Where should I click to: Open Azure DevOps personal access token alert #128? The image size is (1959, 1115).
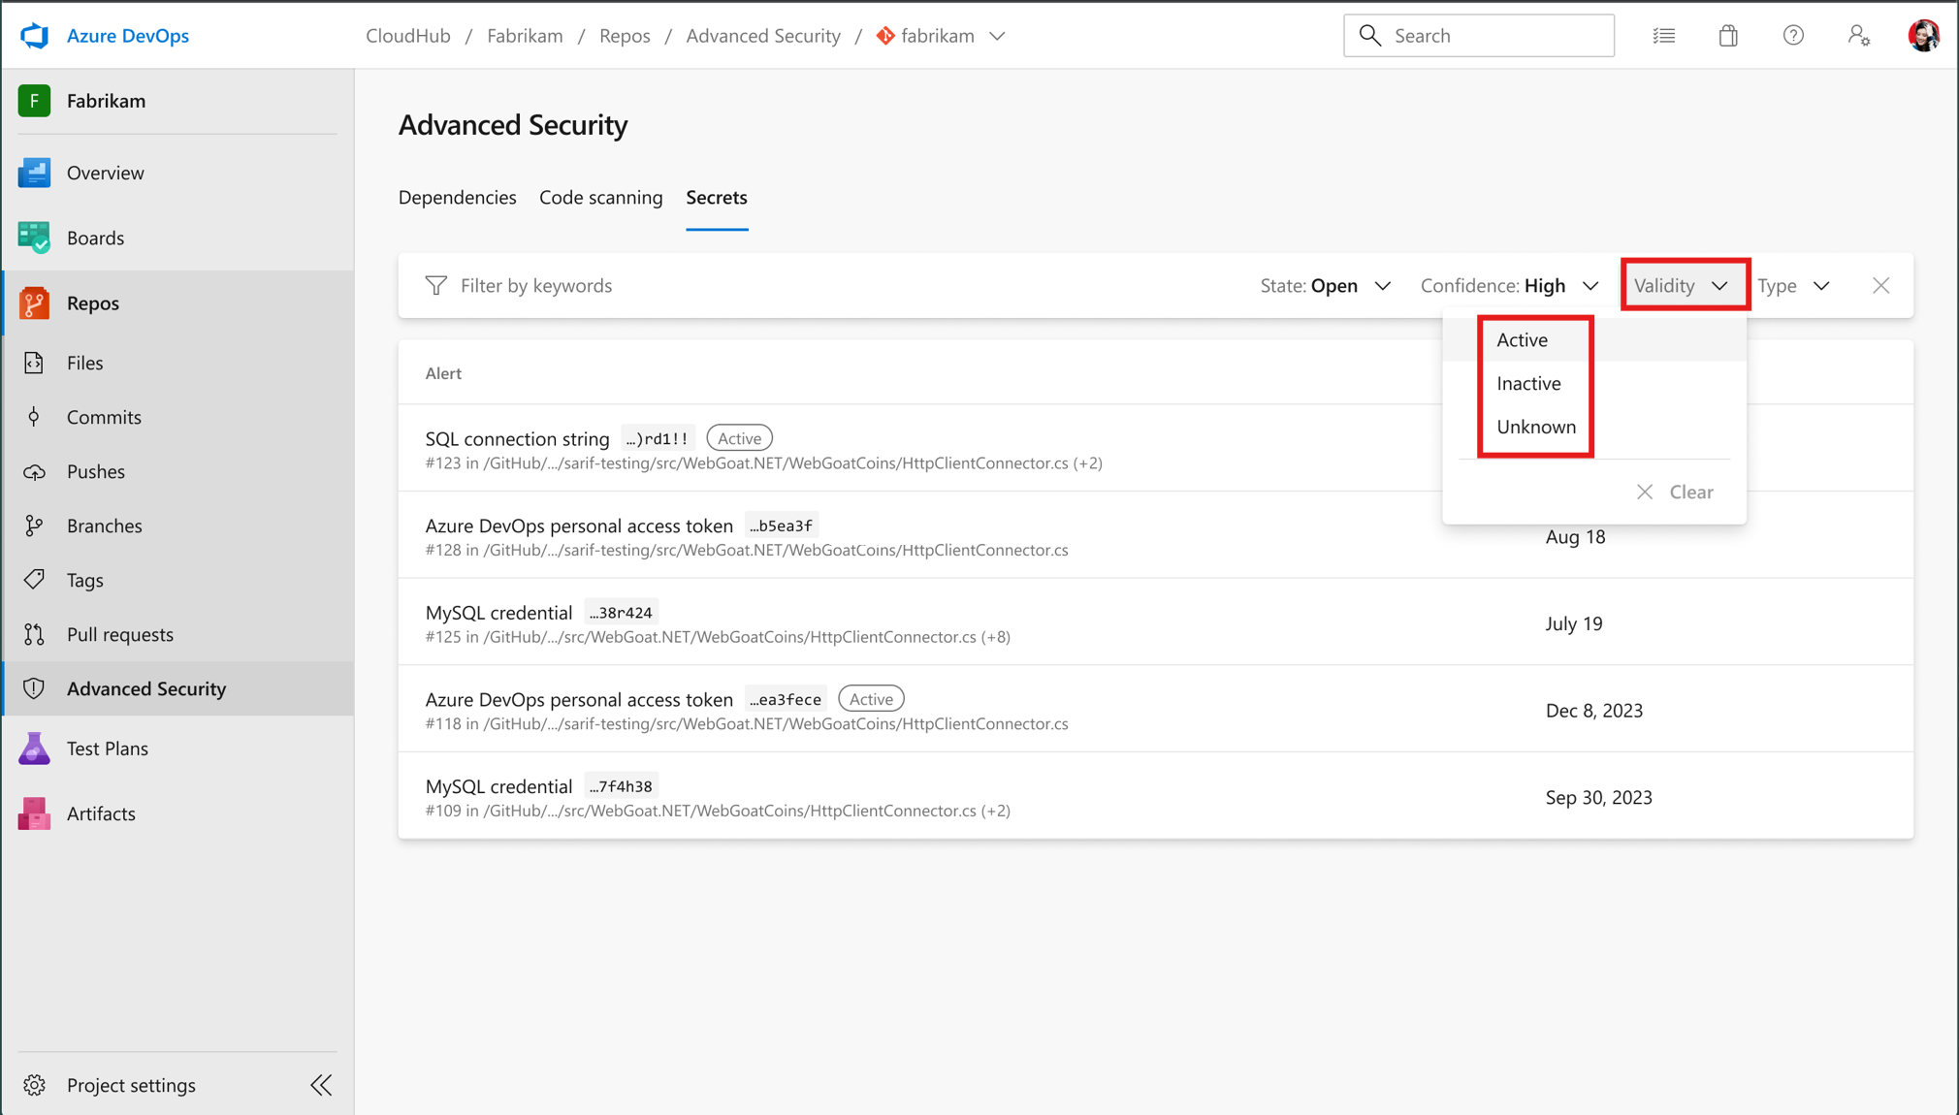[1155, 536]
